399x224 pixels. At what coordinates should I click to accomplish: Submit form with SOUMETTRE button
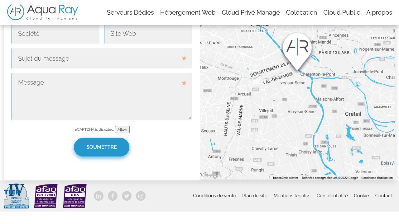point(102,147)
